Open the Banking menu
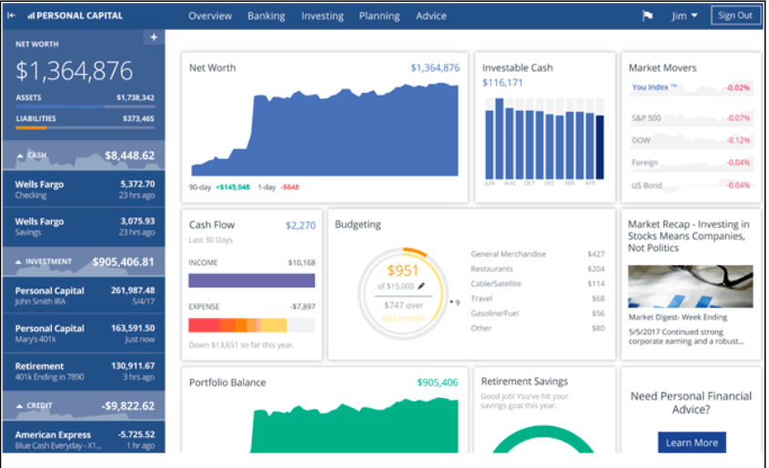769x468 pixels. pyautogui.click(x=266, y=15)
